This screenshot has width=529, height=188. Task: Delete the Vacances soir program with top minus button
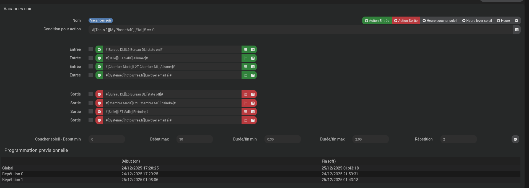tap(516, 20)
